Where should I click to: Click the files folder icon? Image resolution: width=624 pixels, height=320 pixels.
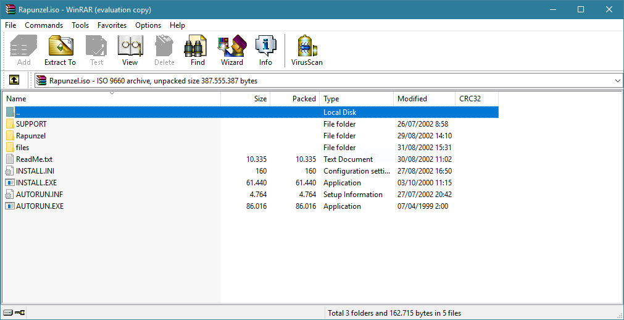tap(10, 148)
